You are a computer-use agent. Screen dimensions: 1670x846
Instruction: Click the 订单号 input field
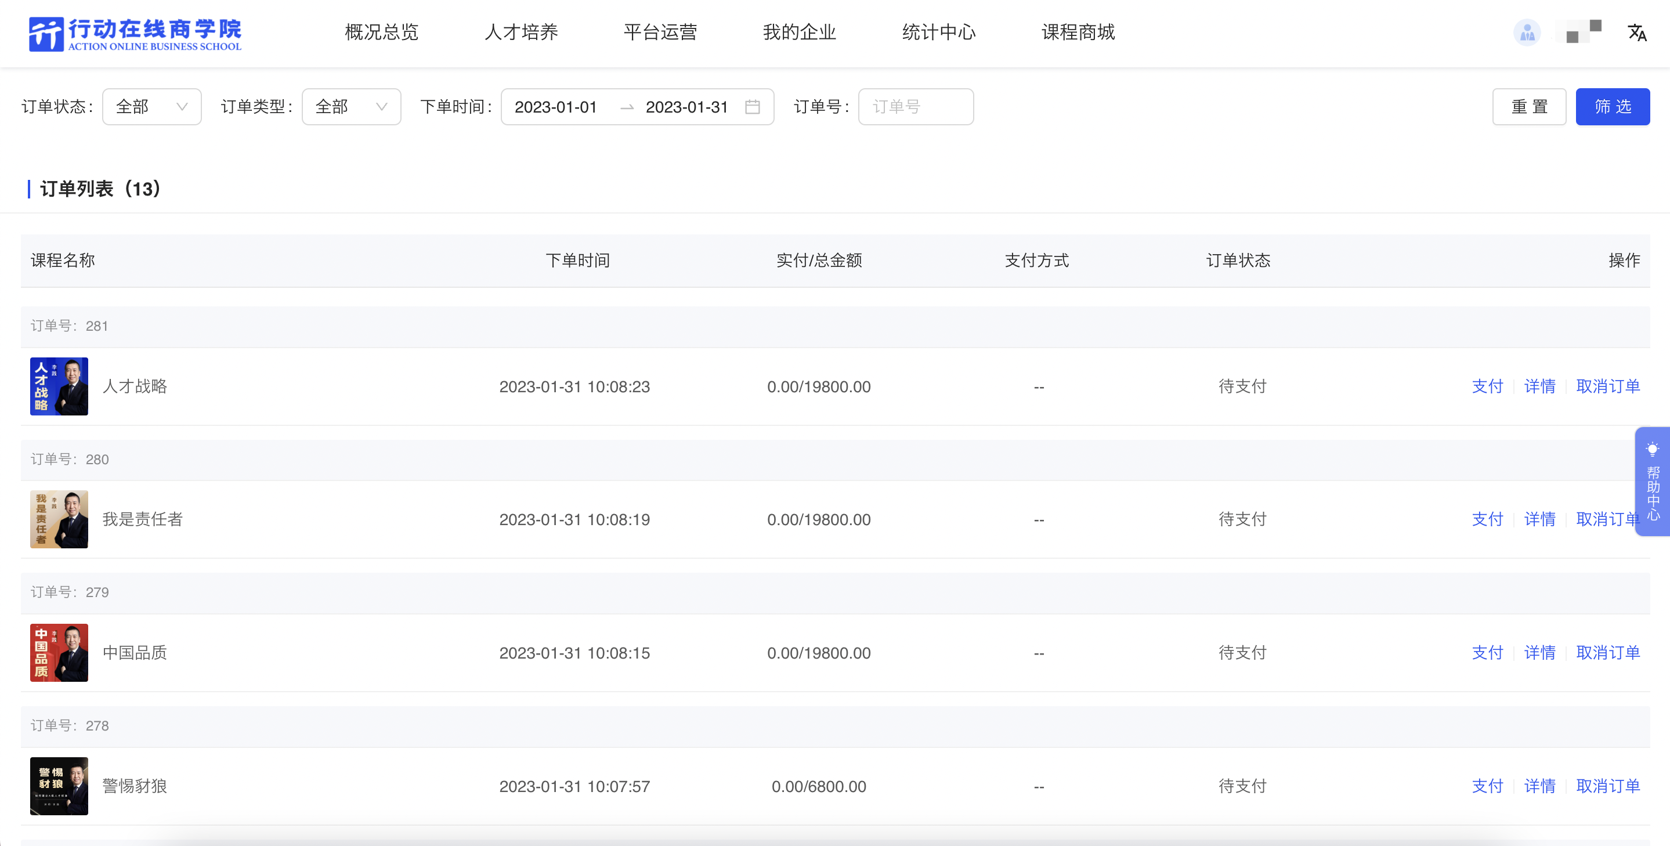[916, 106]
